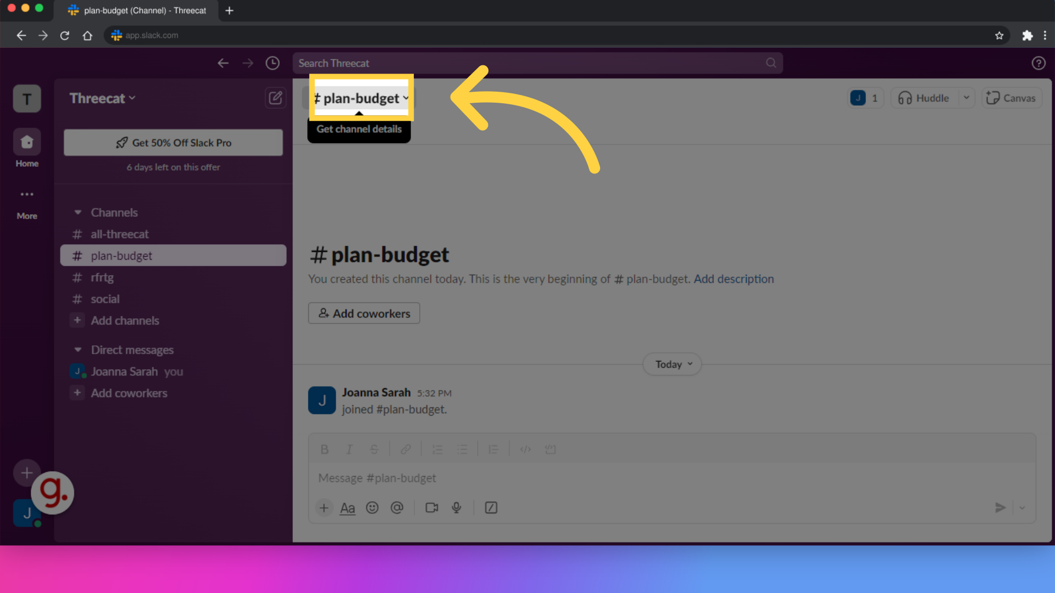
Task: Open Joanna Sarah's avatar in message list
Action: point(322,400)
